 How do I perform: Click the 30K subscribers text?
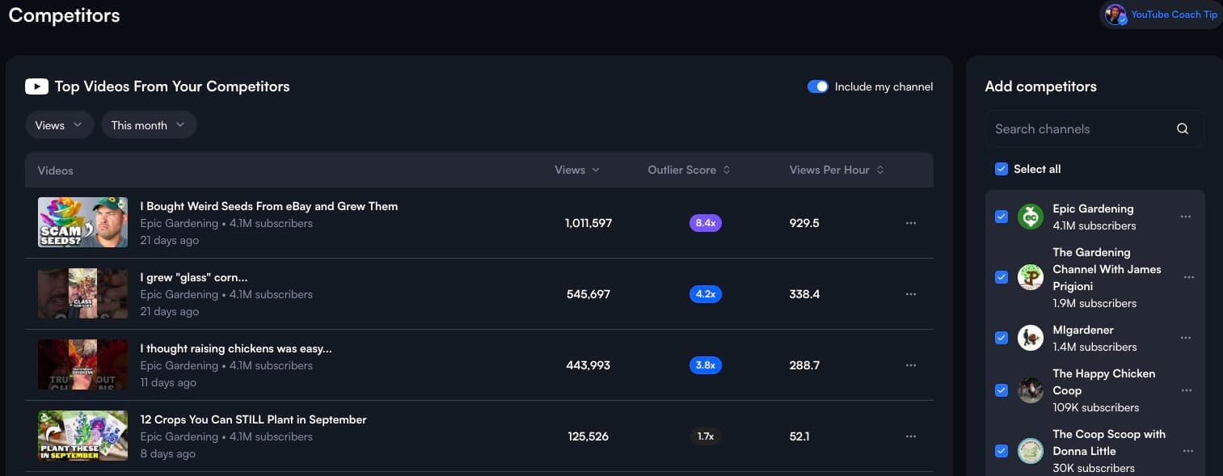coord(1093,468)
